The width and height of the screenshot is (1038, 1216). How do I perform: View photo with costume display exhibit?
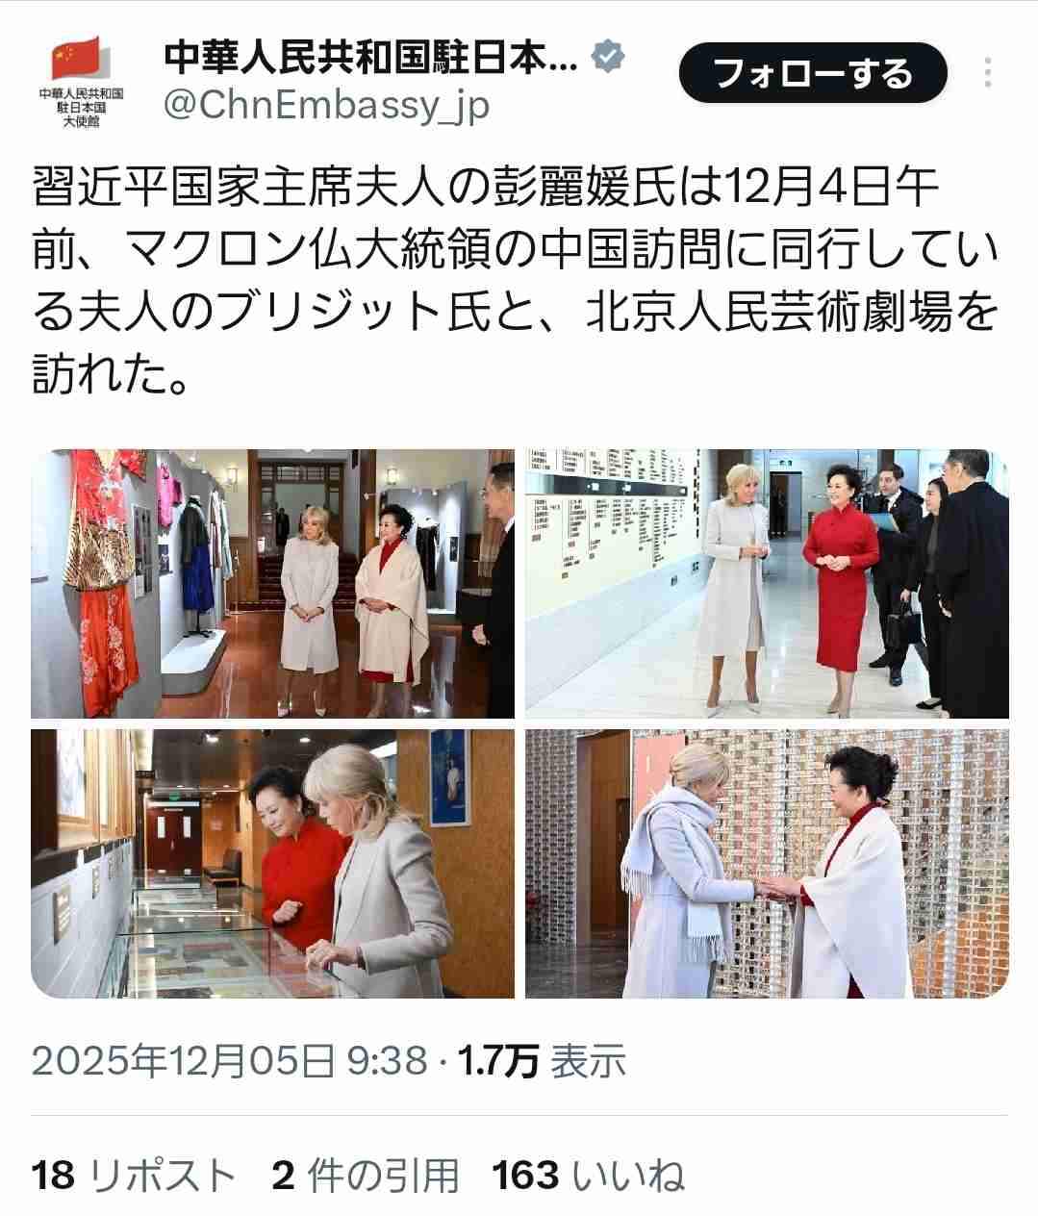pos(273,584)
